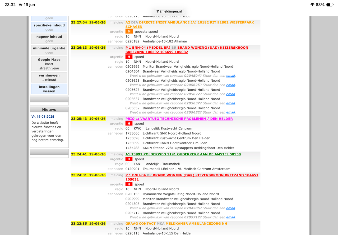Open the BRAND WONING 104451 105031 melding

192,177
